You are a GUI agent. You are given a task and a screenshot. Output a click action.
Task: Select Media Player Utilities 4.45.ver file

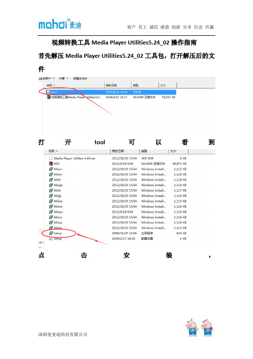(118, 158)
